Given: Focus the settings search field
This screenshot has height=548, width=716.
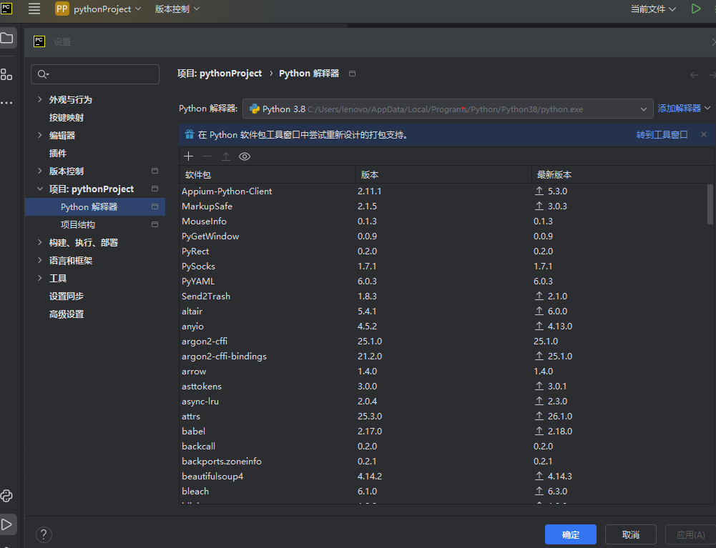Looking at the screenshot, I should tap(95, 74).
